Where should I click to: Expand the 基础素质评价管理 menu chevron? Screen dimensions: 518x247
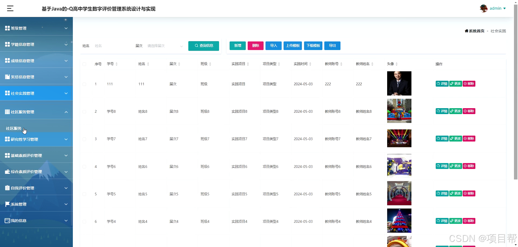point(66,156)
